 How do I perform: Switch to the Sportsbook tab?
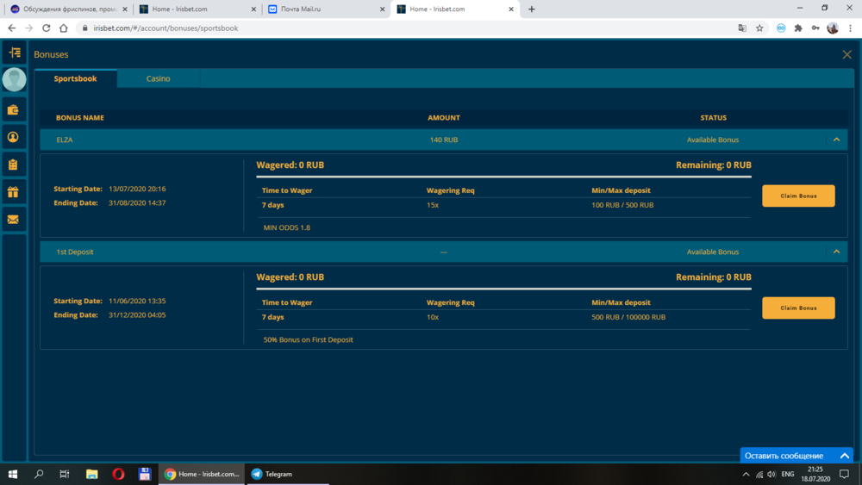(x=75, y=78)
